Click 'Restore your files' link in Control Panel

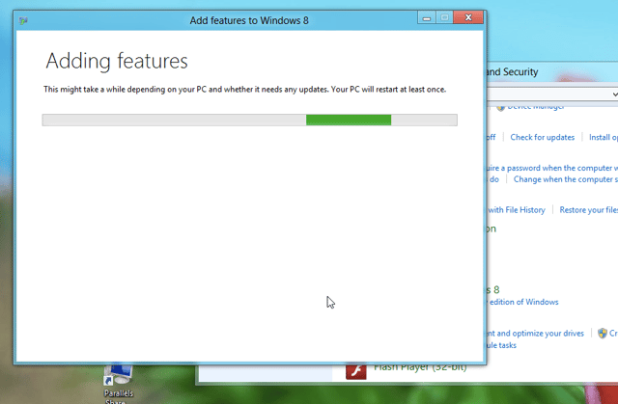click(589, 210)
